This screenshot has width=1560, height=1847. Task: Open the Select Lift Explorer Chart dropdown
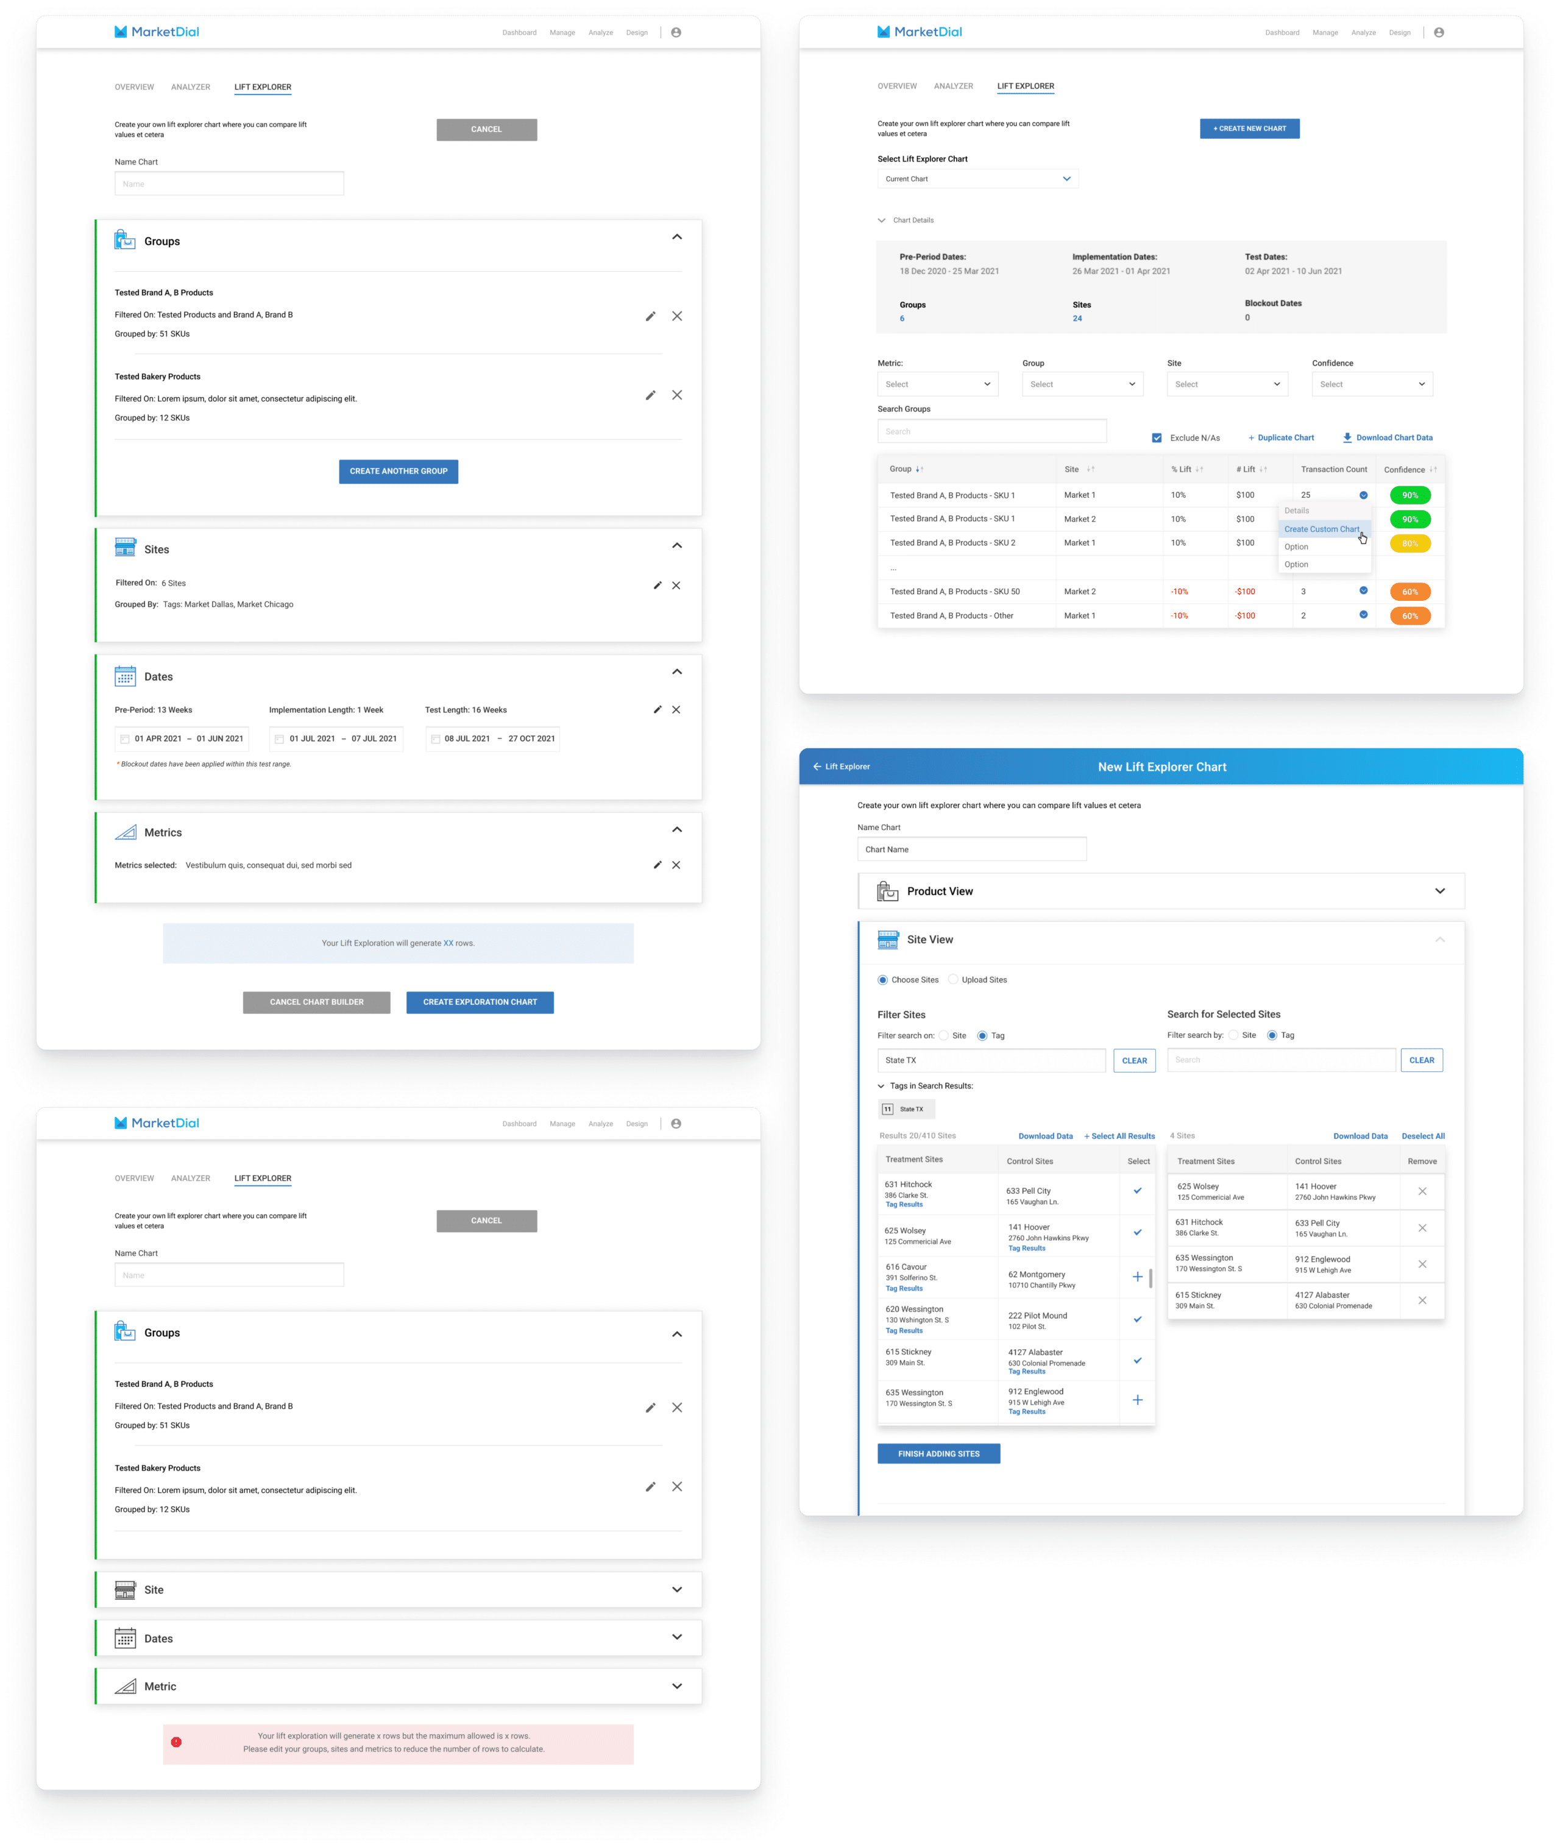[977, 179]
